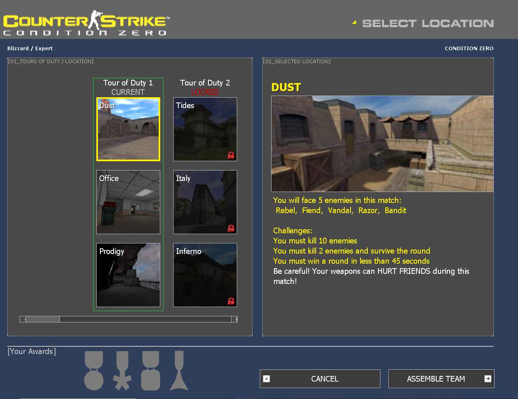Click the rounded-square medal award icon
This screenshot has width=518, height=399.
[x=151, y=371]
